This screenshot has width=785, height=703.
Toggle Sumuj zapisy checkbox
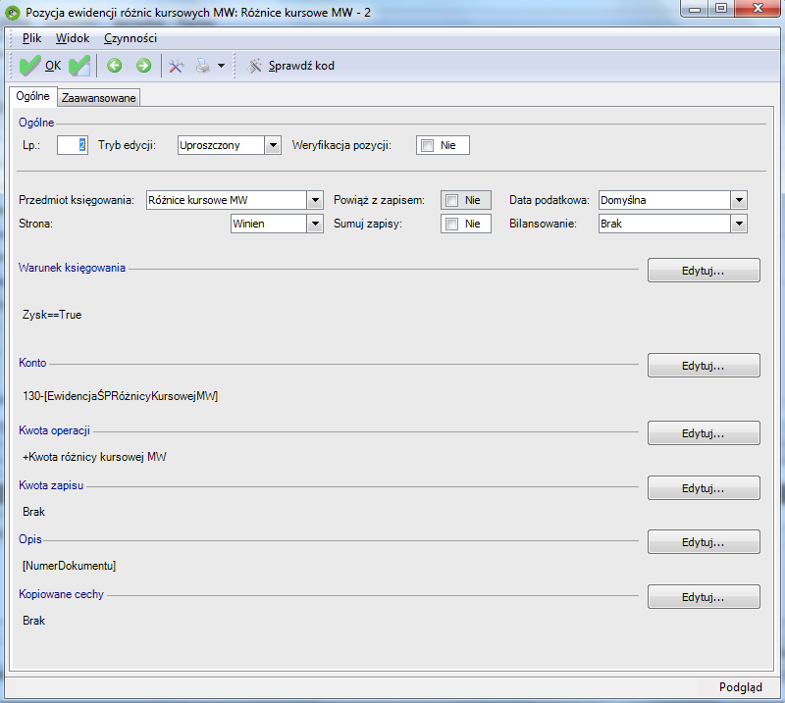pyautogui.click(x=451, y=225)
